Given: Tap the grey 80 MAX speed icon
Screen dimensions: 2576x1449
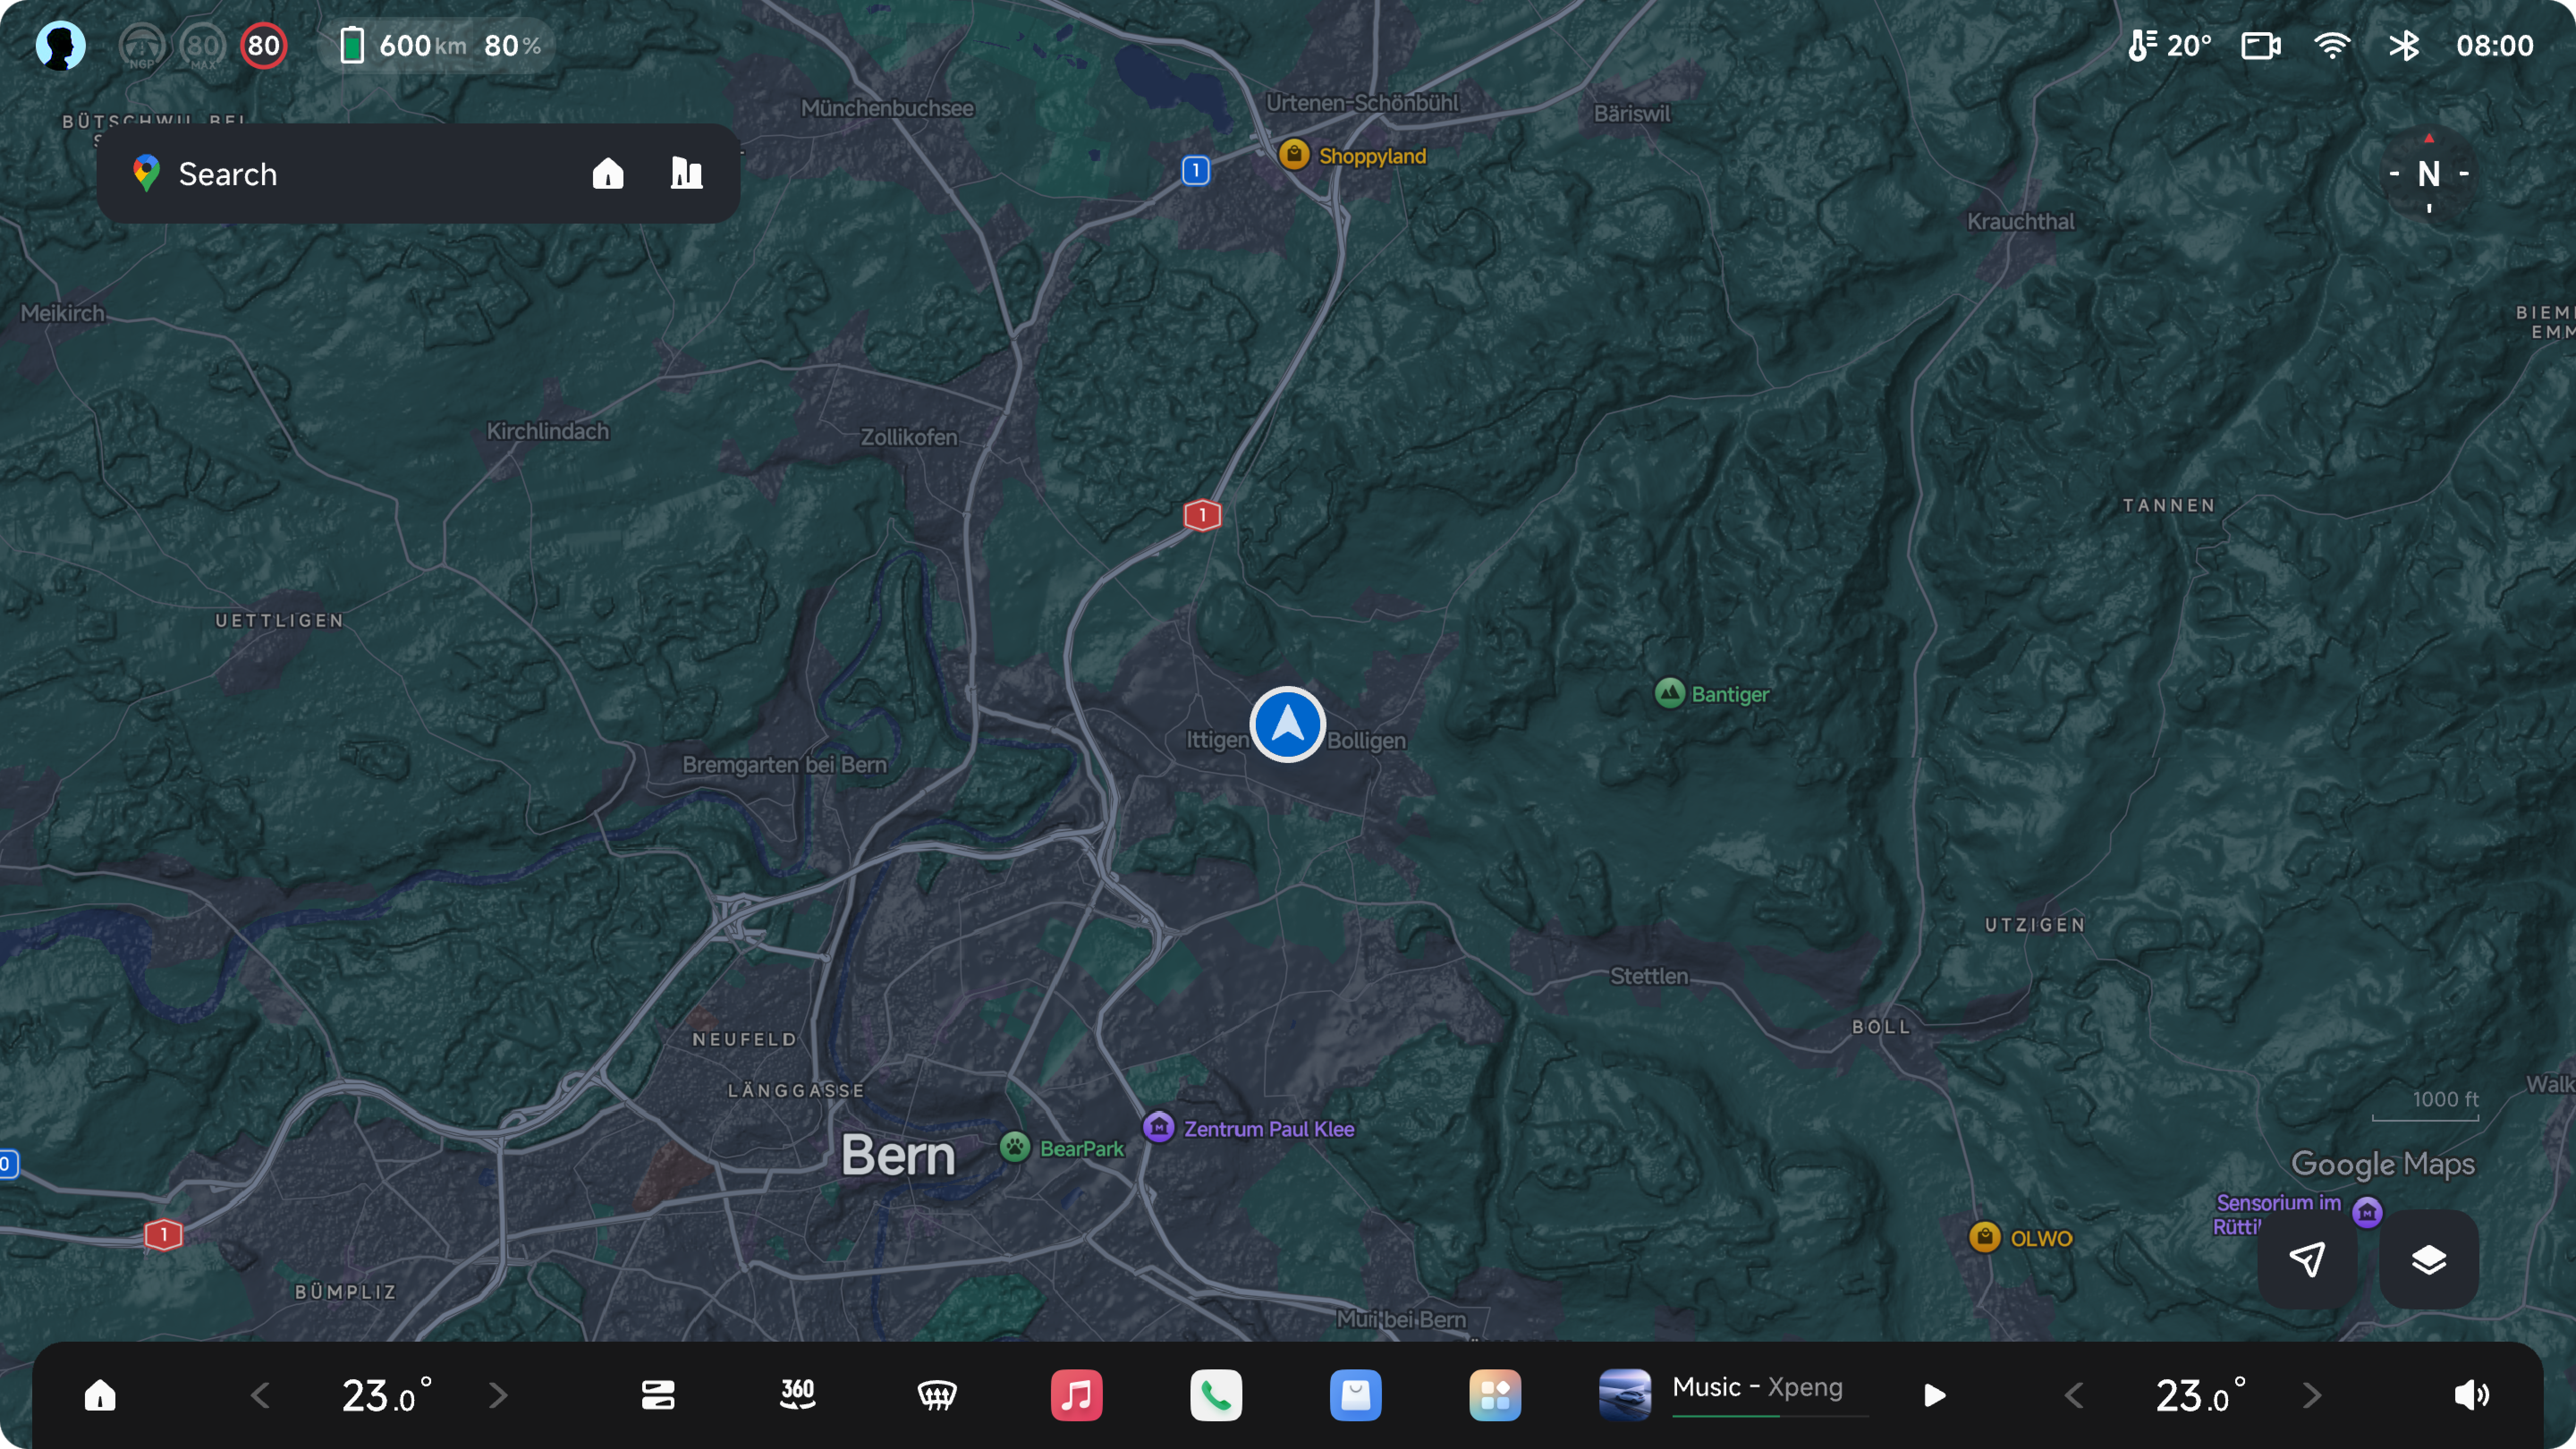Looking at the screenshot, I should click(203, 46).
